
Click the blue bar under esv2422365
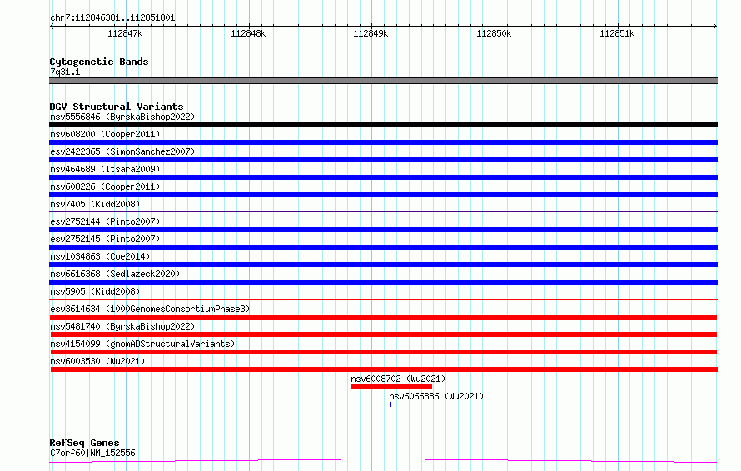(383, 160)
